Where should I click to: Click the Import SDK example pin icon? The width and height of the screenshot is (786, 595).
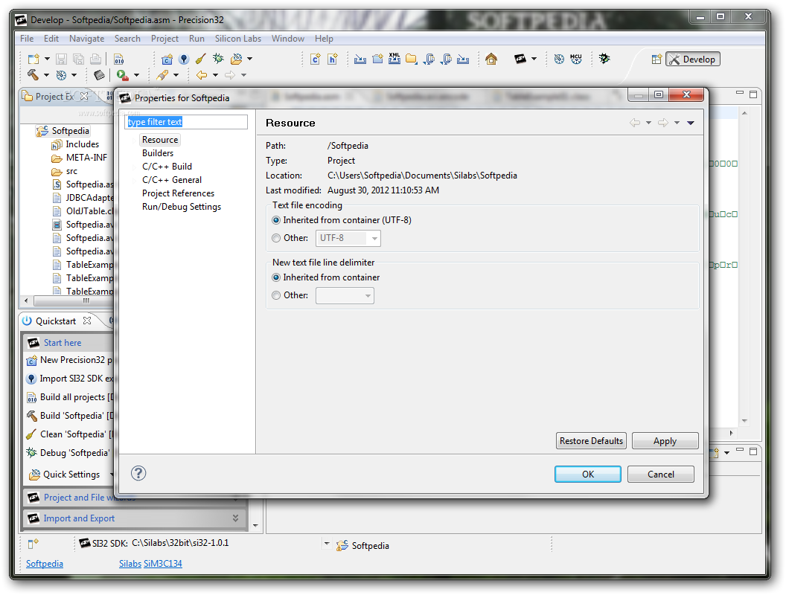184,59
